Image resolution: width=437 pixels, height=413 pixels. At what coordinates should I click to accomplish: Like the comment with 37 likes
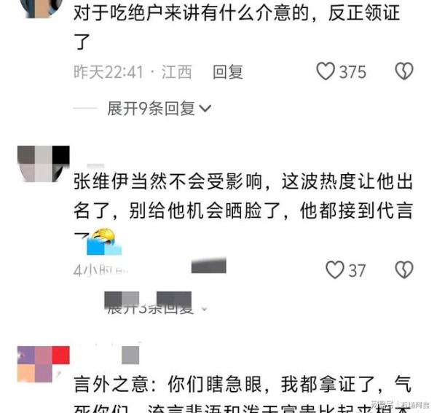(x=335, y=270)
